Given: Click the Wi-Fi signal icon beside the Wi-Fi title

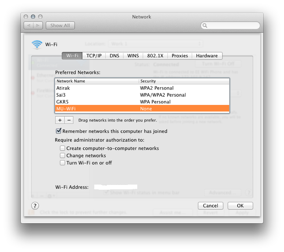Looking at the screenshot, I should click(x=37, y=45).
